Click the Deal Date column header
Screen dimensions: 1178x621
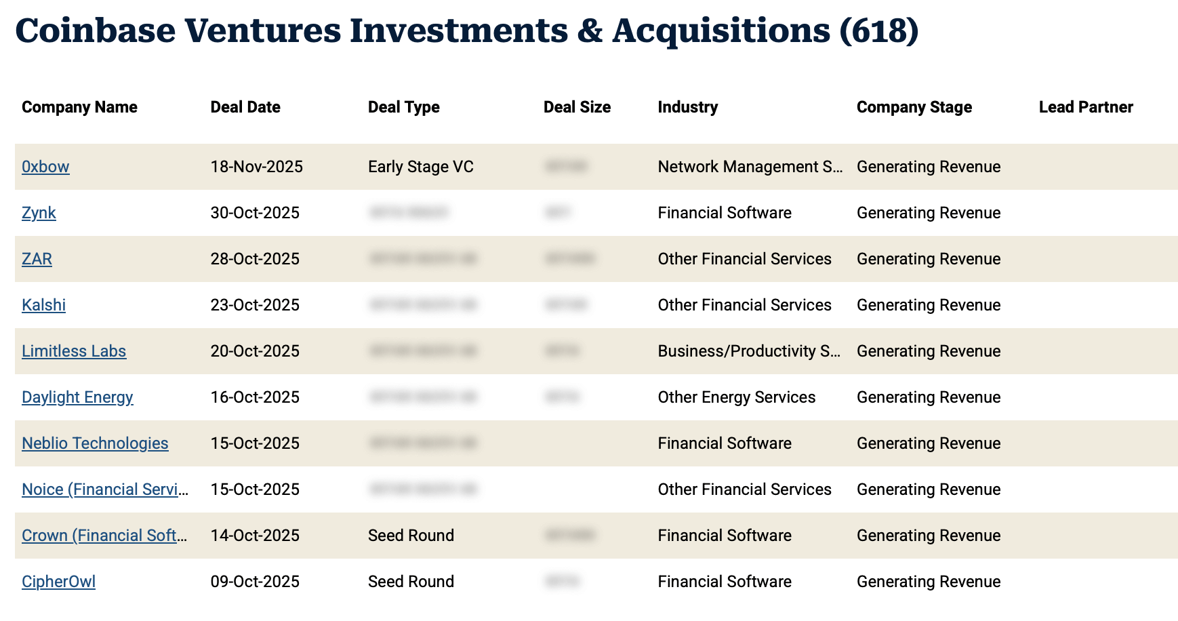pyautogui.click(x=245, y=107)
